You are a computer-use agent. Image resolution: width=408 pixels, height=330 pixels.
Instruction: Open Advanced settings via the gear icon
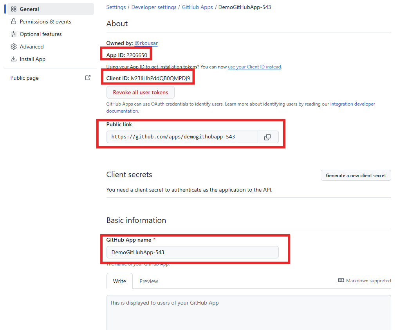14,47
